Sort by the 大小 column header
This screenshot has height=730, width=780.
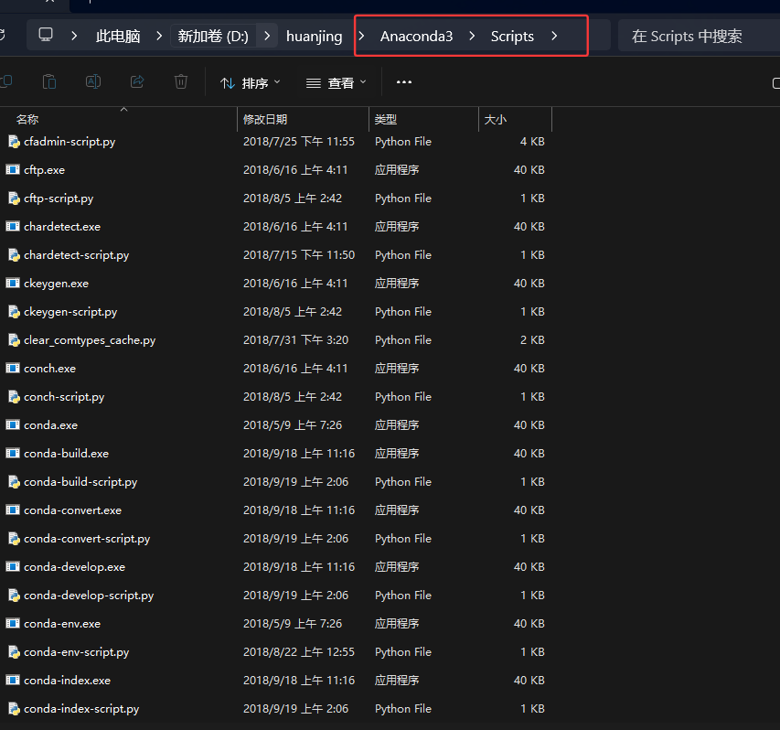[x=496, y=120]
